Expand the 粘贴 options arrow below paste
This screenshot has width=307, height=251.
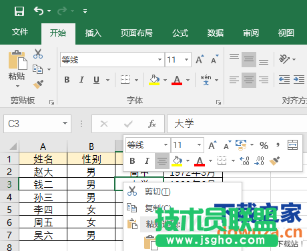[17, 86]
